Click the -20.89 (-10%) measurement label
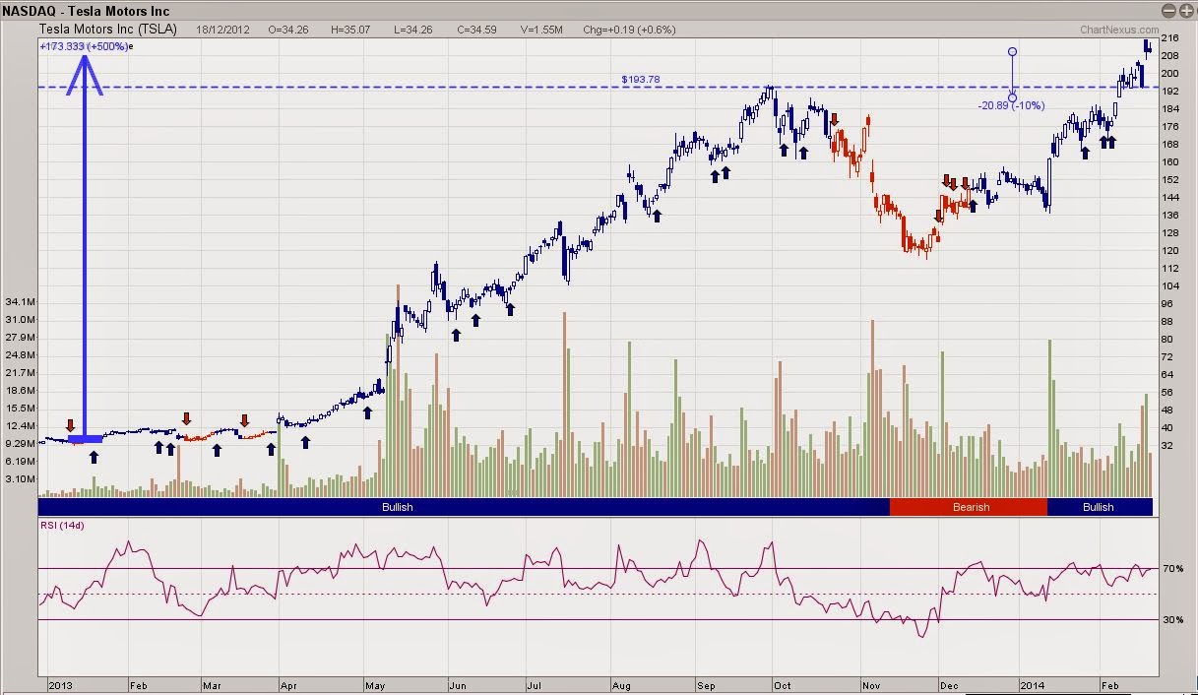 click(x=1011, y=105)
